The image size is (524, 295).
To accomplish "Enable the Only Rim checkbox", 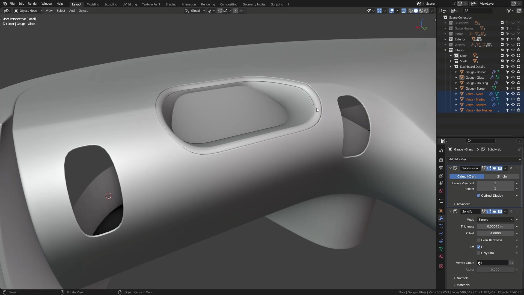I will click(478, 253).
